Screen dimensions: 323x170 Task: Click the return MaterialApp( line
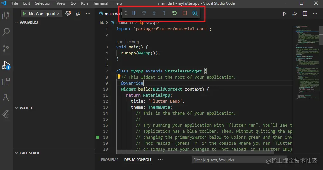coord(149,95)
